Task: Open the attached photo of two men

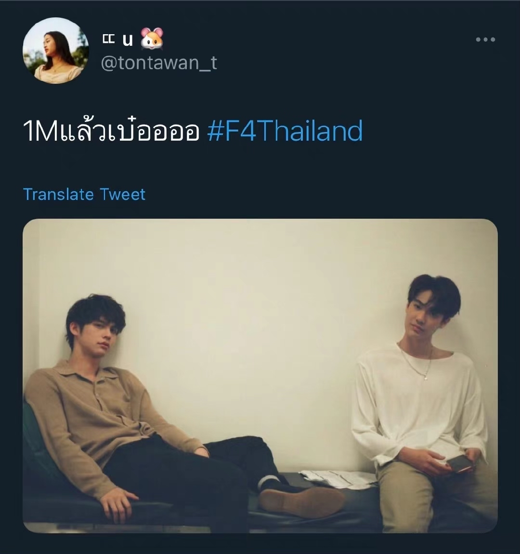Action: point(260,376)
